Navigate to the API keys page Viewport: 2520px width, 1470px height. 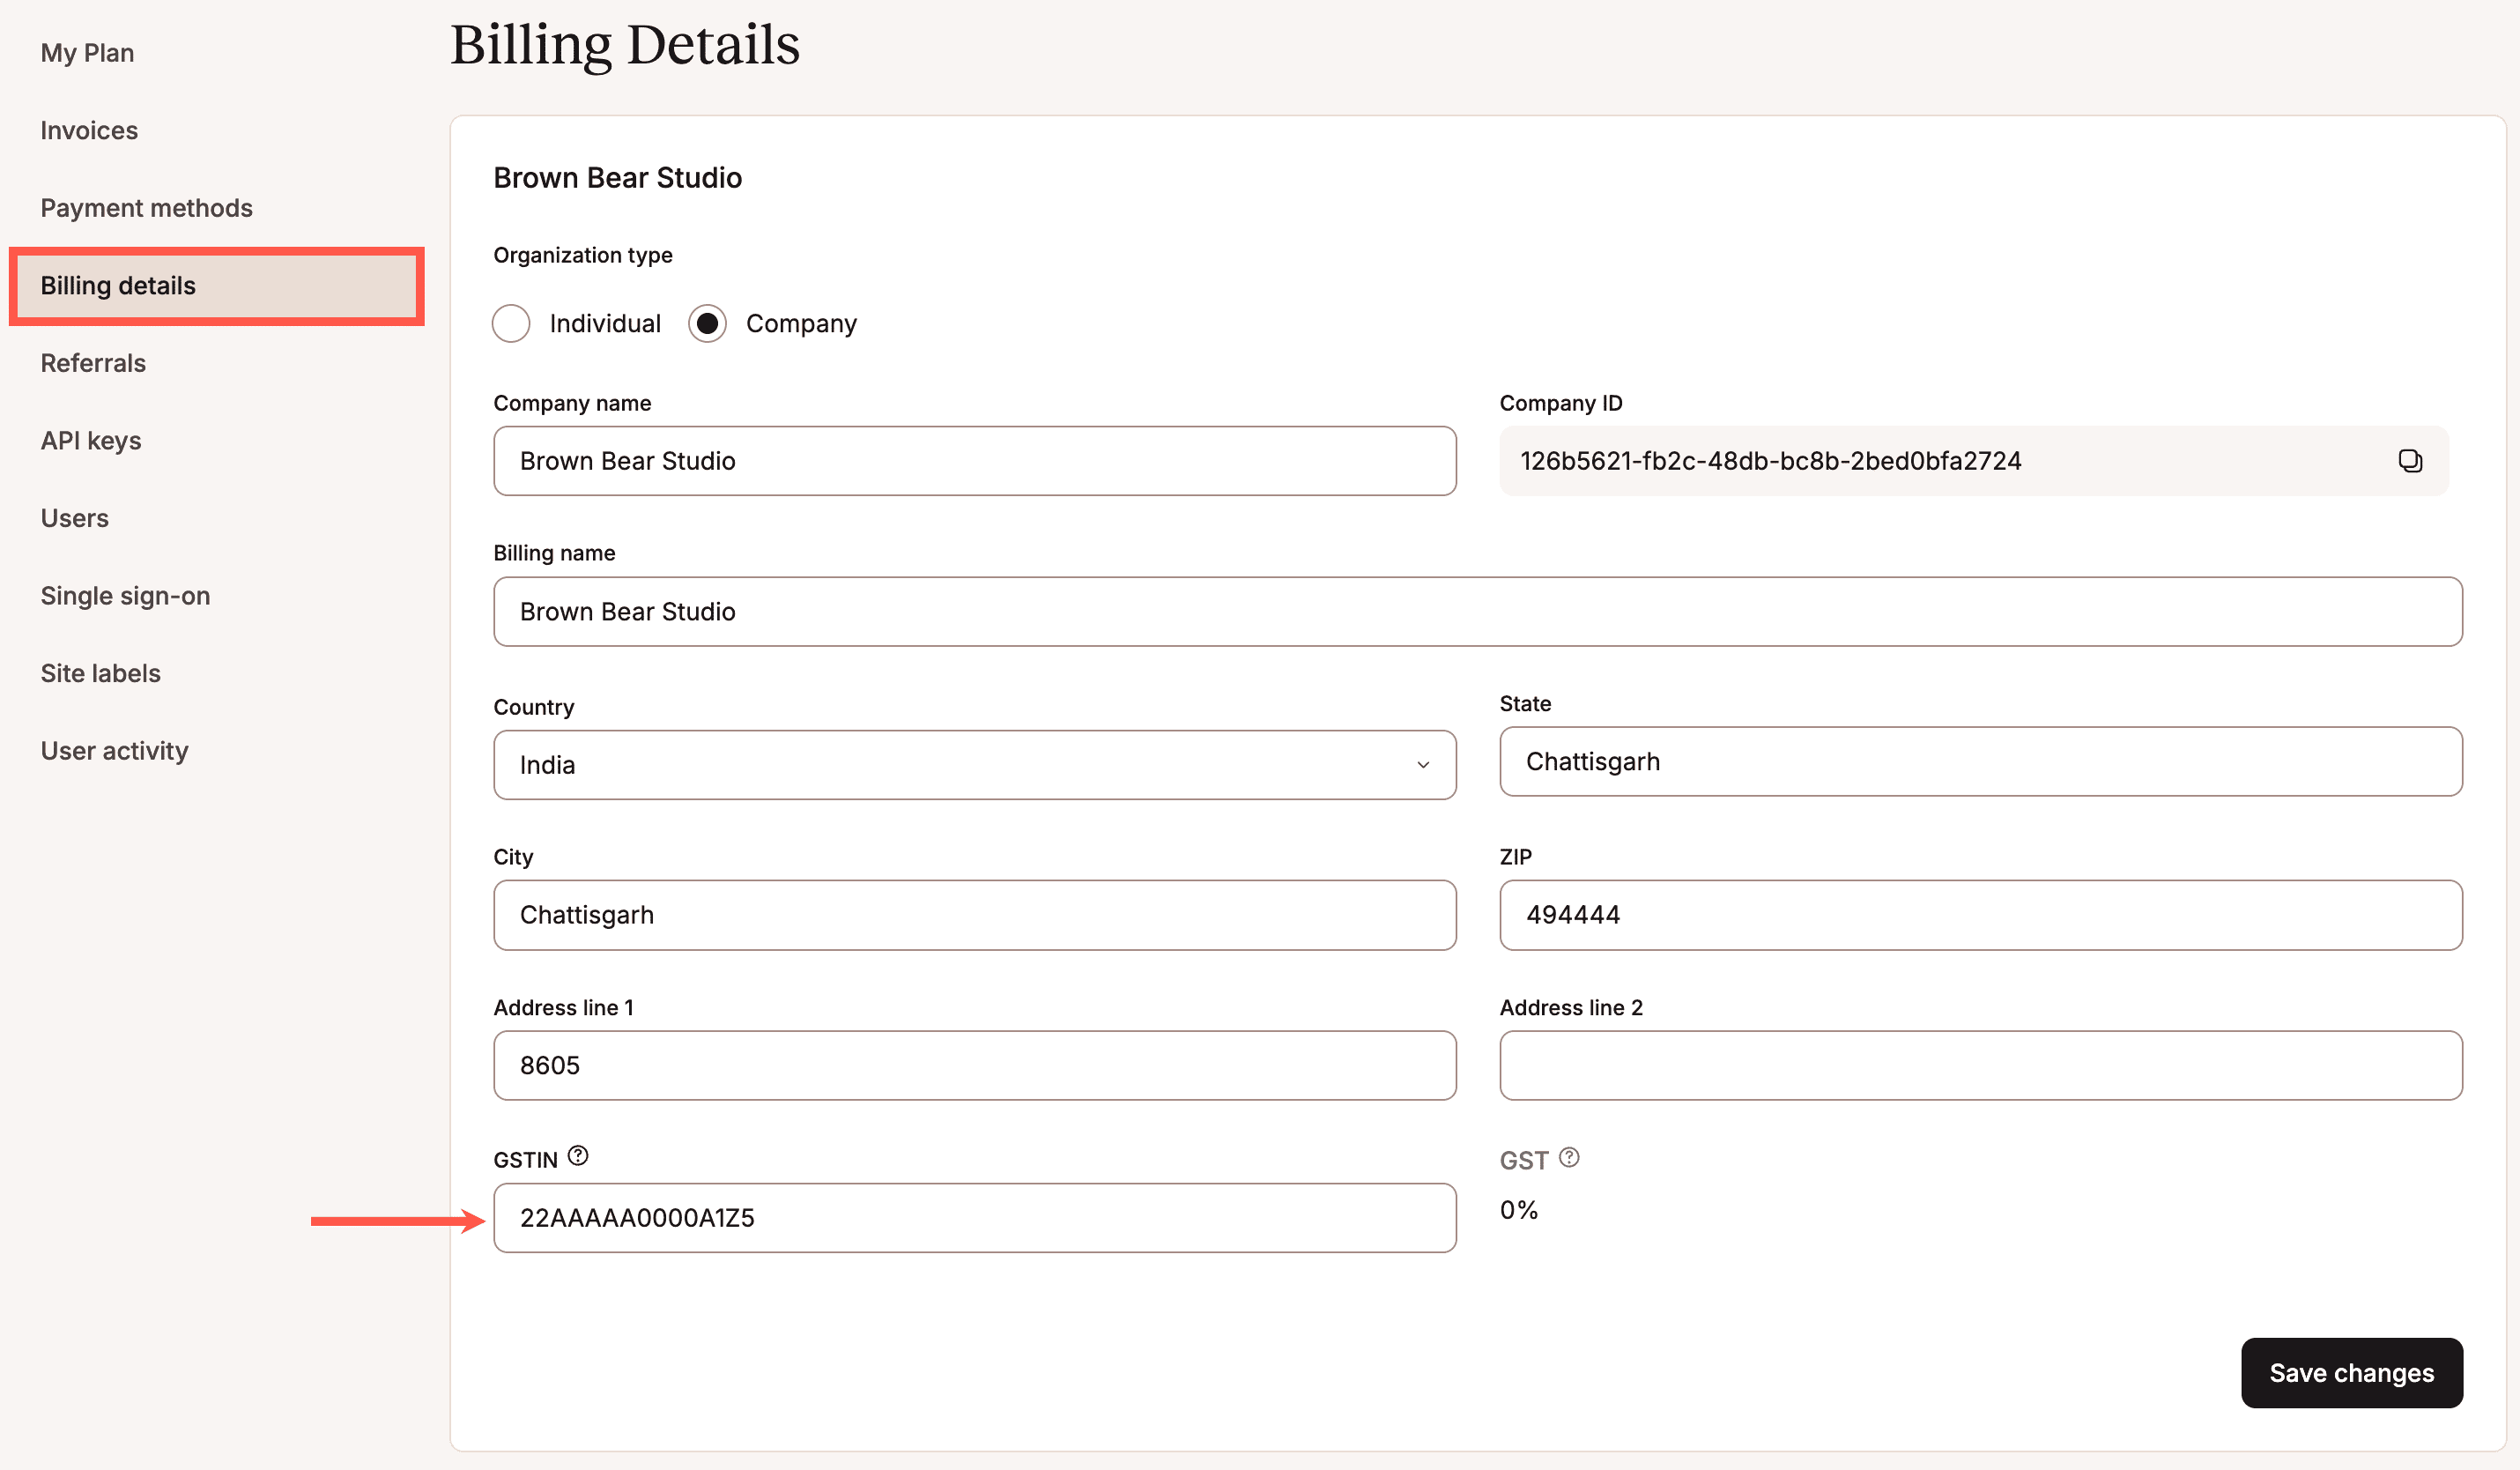click(x=91, y=441)
